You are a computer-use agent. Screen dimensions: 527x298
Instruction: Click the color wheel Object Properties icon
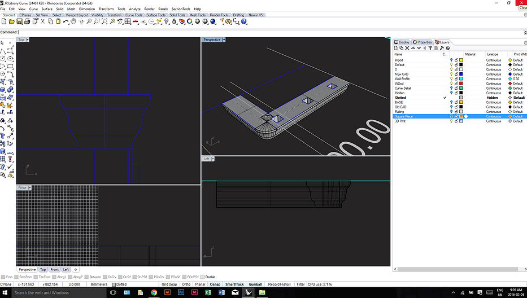pos(190,21)
